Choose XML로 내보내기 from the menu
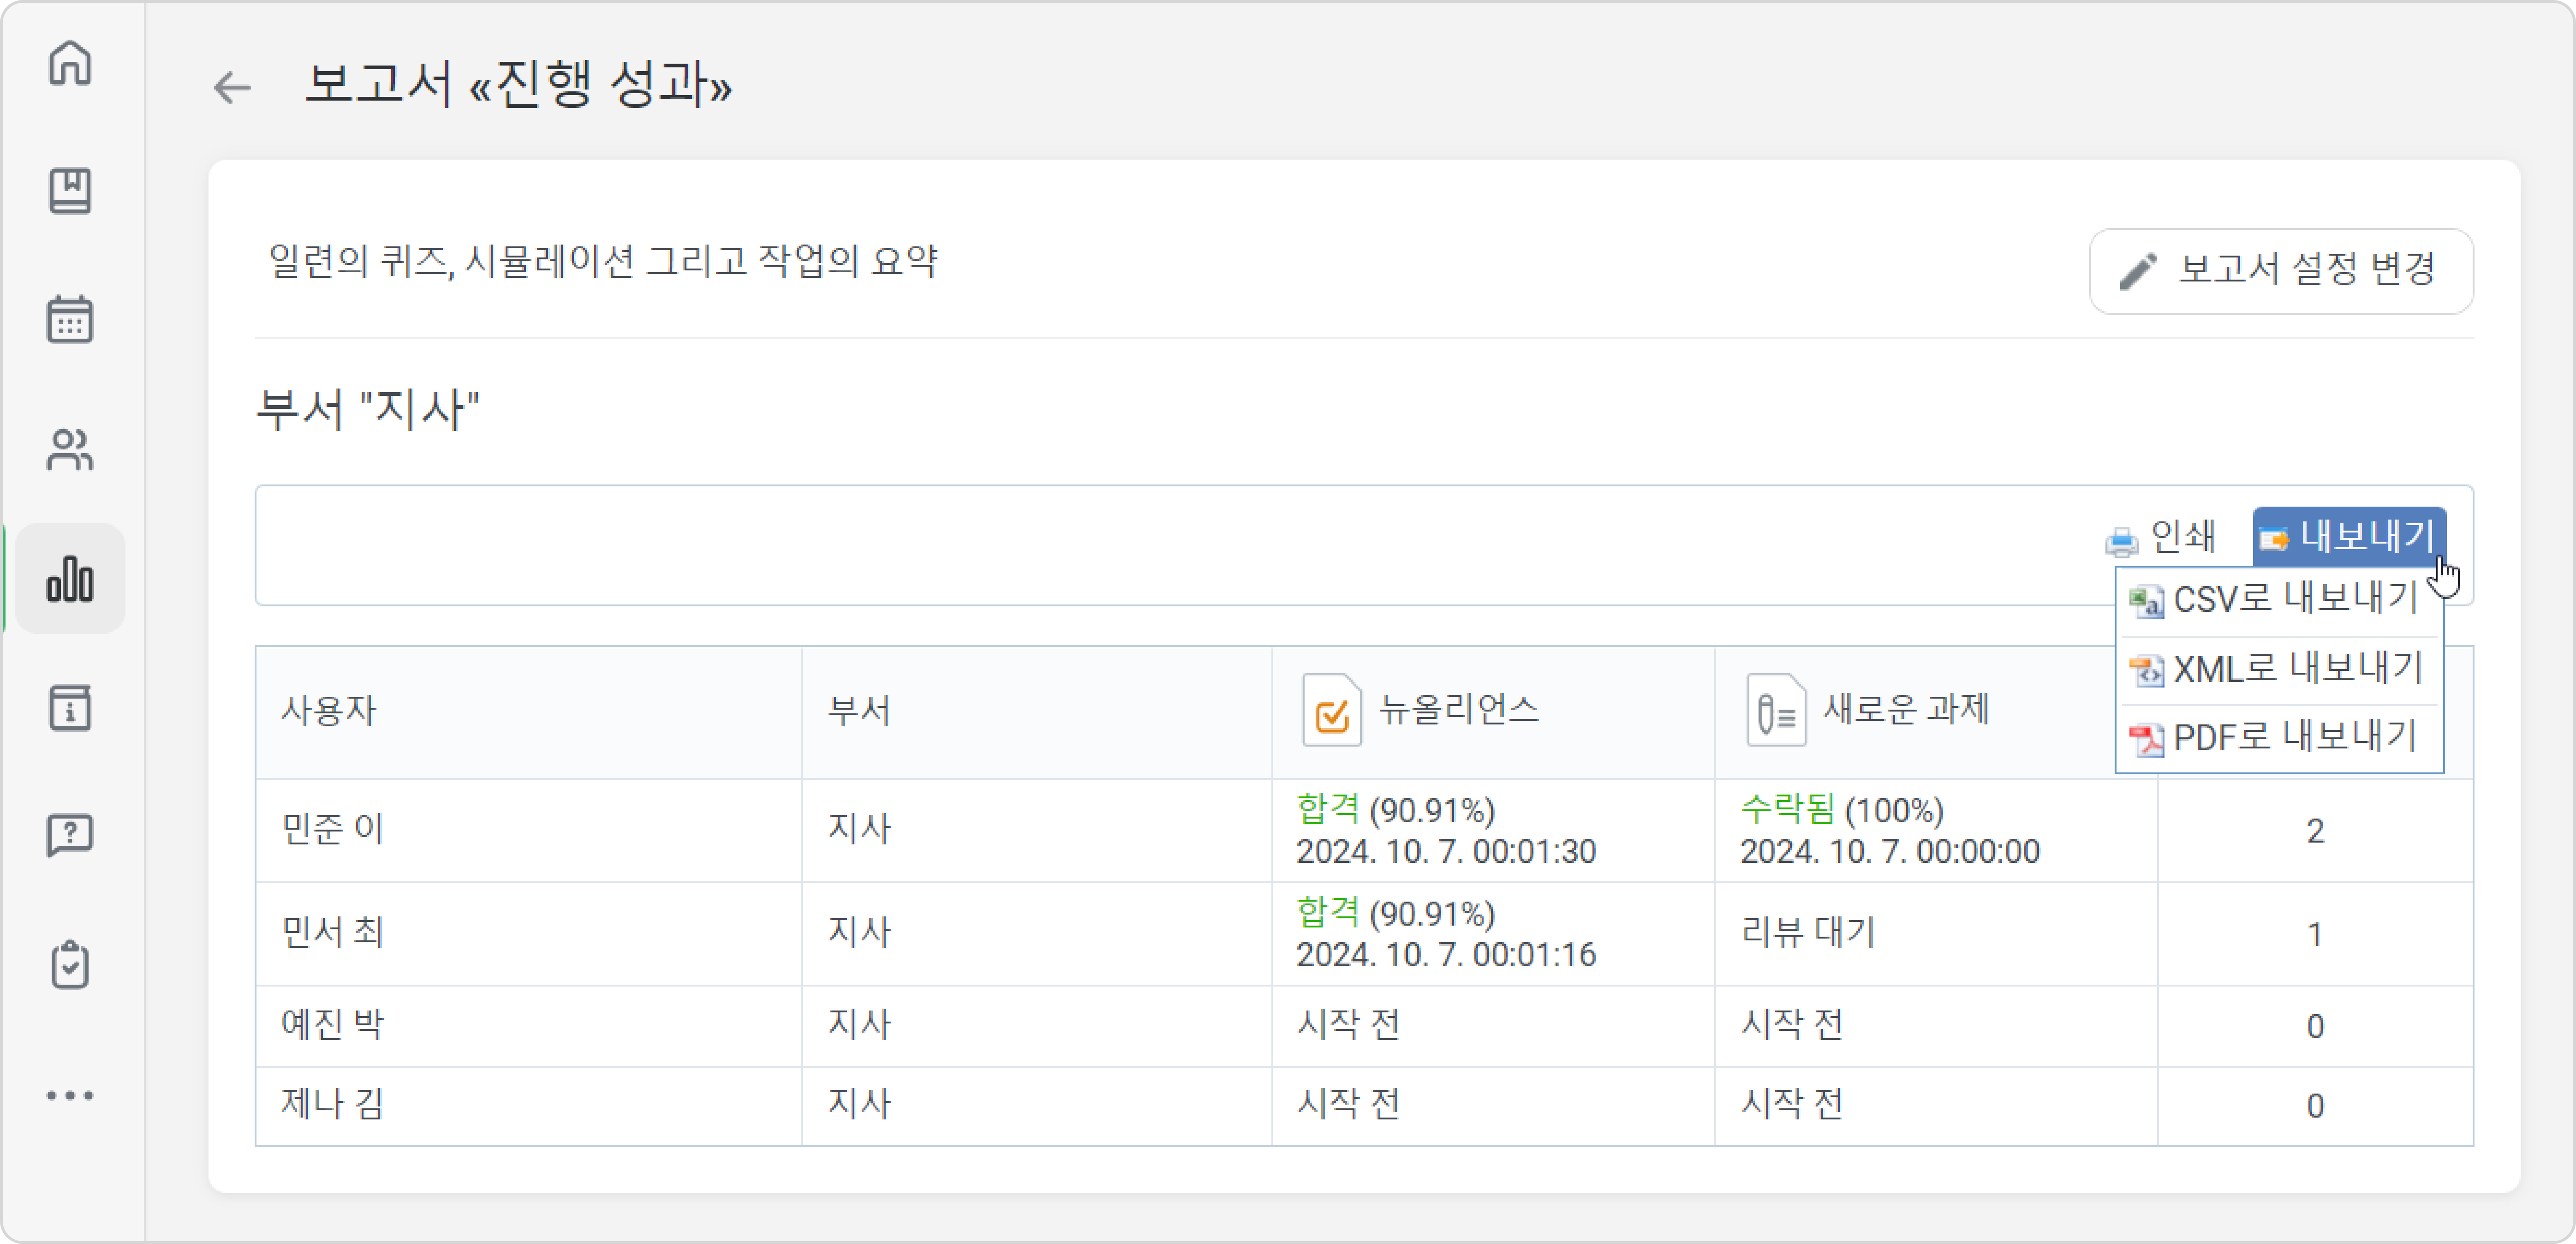 [2278, 669]
